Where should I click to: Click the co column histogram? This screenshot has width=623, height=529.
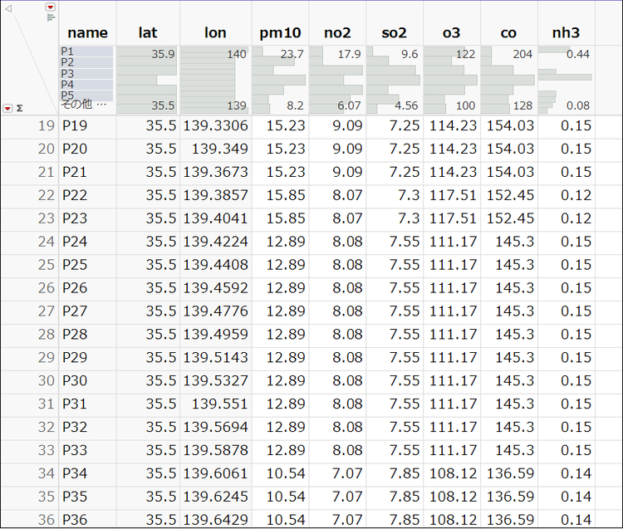pyautogui.click(x=509, y=80)
